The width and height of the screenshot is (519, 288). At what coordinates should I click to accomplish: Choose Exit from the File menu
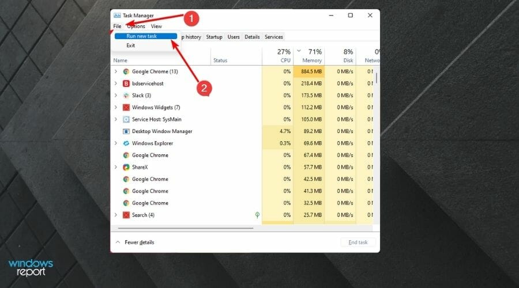(x=130, y=46)
